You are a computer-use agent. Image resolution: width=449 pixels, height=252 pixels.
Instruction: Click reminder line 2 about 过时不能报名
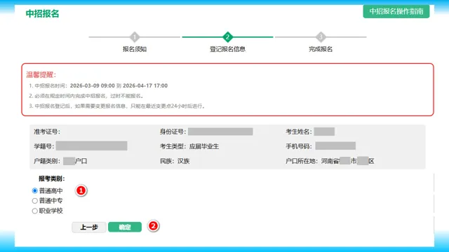[86, 96]
